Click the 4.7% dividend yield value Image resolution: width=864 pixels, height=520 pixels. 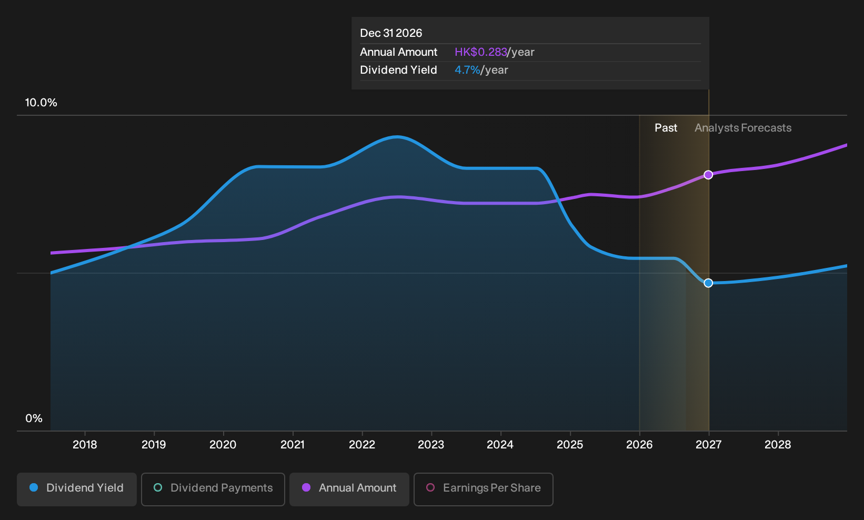coord(467,70)
